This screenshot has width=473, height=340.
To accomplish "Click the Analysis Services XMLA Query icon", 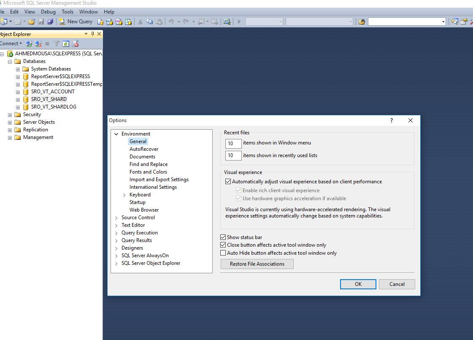I will (129, 22).
